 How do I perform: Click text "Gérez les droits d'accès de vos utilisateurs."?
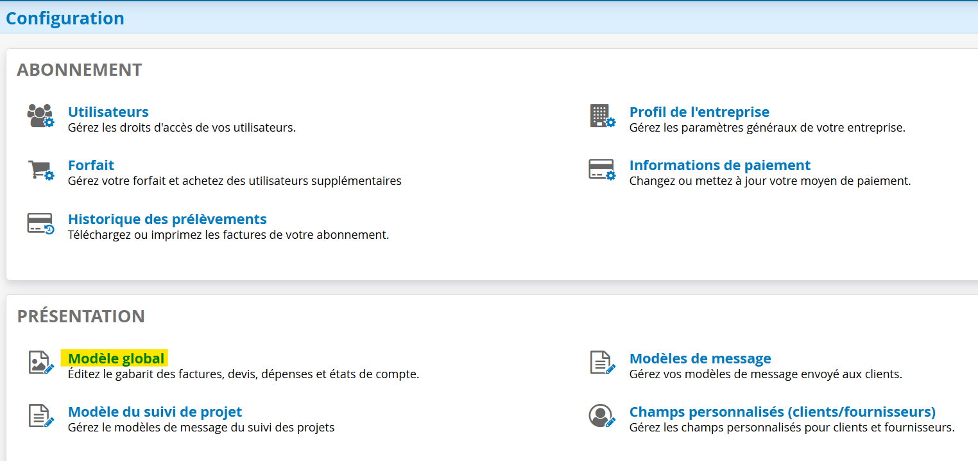[x=182, y=127]
